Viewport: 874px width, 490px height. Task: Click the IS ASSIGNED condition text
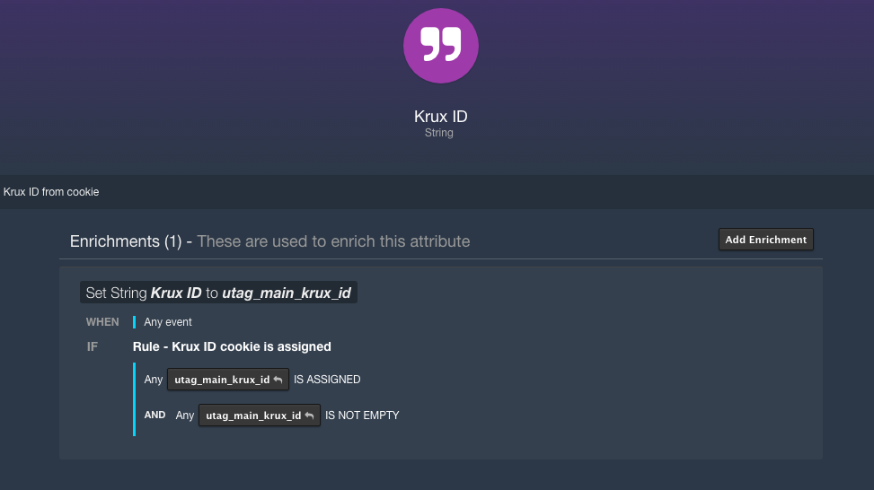(327, 380)
